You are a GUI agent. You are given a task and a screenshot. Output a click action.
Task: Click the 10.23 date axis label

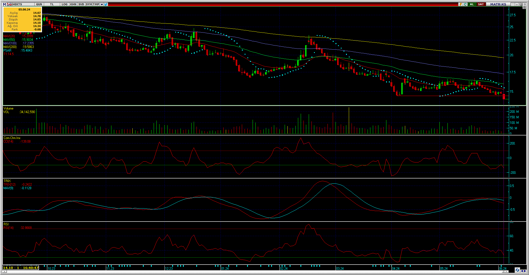tap(51, 269)
